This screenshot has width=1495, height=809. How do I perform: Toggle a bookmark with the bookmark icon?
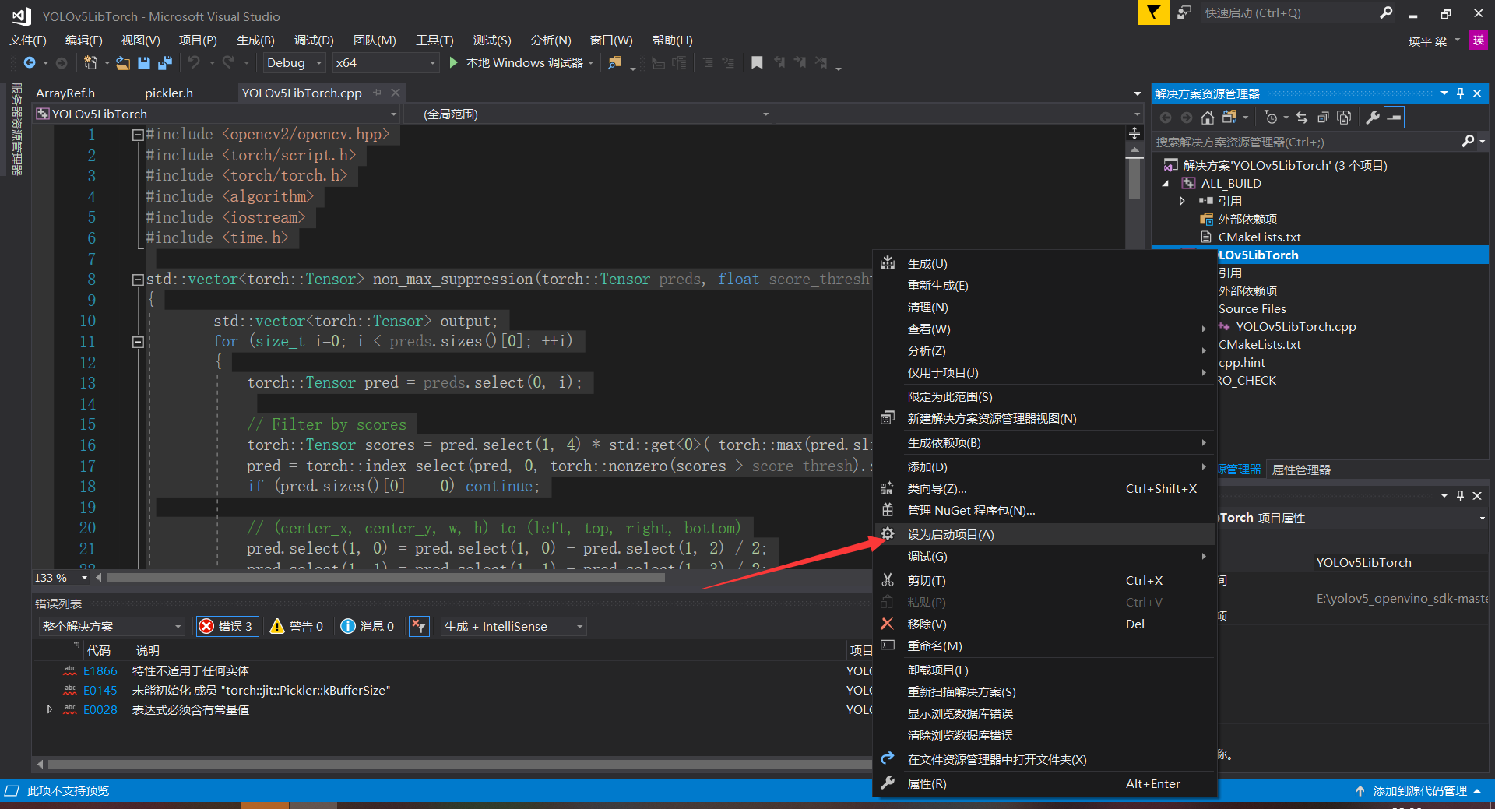pos(757,63)
